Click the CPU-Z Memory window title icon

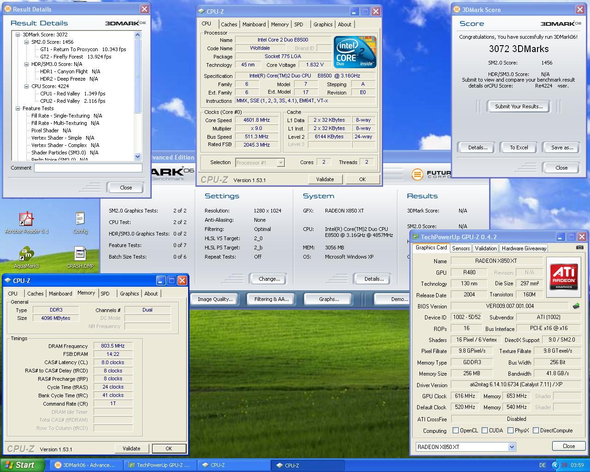coord(8,280)
